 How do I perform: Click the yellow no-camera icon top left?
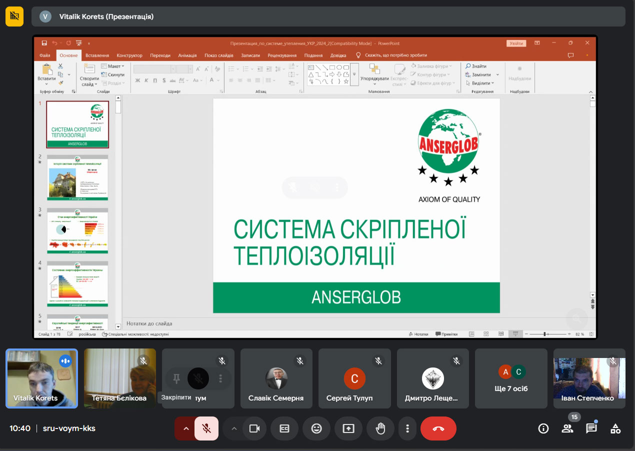tap(14, 16)
